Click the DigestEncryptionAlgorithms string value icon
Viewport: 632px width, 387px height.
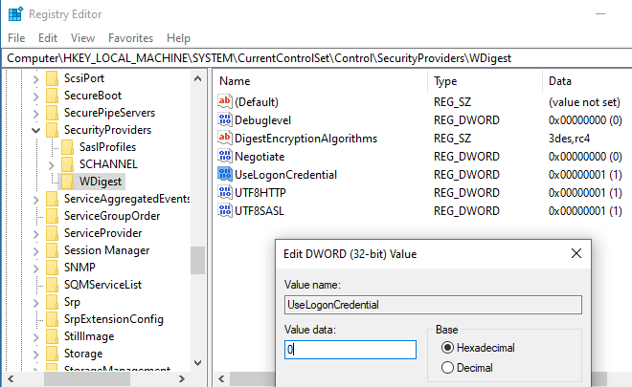pyautogui.click(x=226, y=138)
